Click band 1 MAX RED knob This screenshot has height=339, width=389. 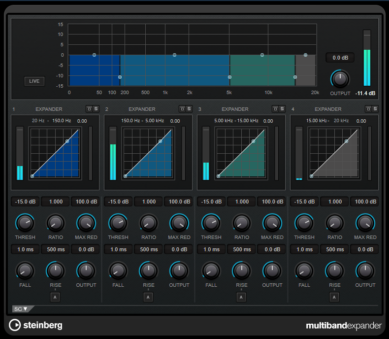click(x=86, y=223)
